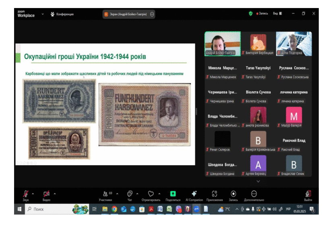Viewport: 322px width, 227px height.
Task: Open the Чат chat panel
Action: click(130, 196)
